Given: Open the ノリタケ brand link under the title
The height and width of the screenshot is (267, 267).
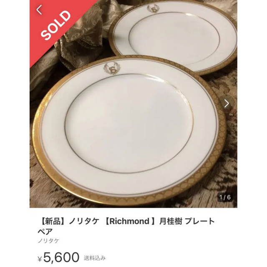Looking at the screenshot, I should (48, 241).
